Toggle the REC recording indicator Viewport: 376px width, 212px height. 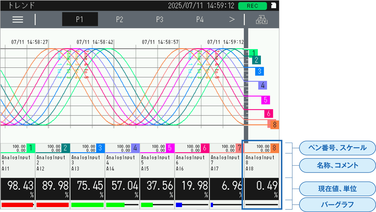point(252,6)
